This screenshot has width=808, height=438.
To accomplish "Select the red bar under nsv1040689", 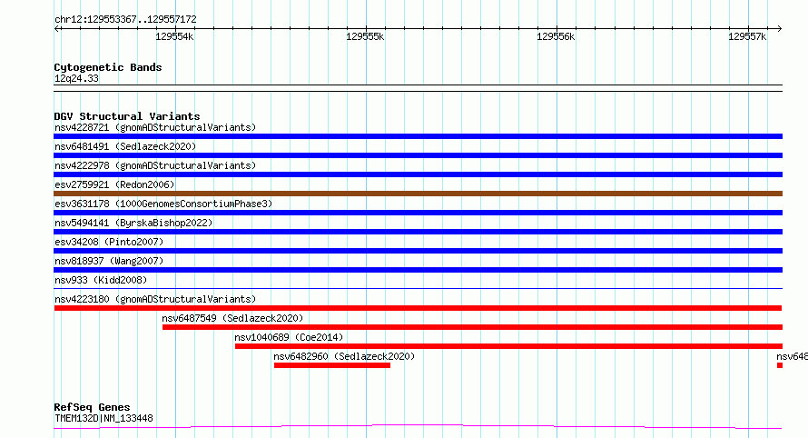I will tap(508, 346).
